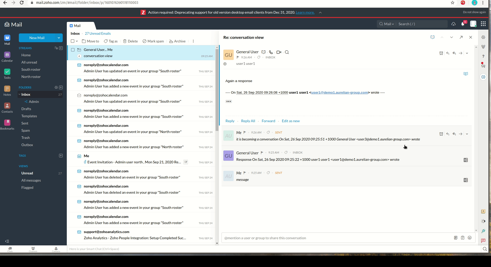Open the Notes app icon
The height and width of the screenshot is (267, 491).
pos(7,91)
